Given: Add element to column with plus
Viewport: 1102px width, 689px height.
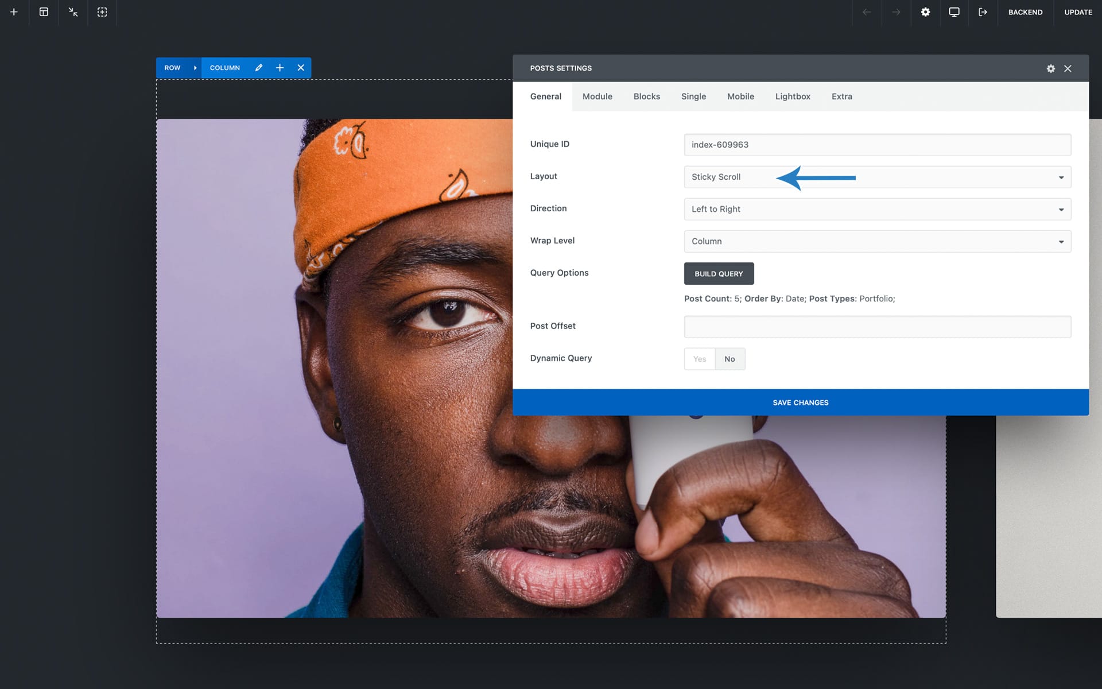Looking at the screenshot, I should coord(280,68).
